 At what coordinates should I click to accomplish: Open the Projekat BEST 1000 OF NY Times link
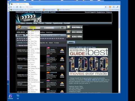tap(82, 47)
